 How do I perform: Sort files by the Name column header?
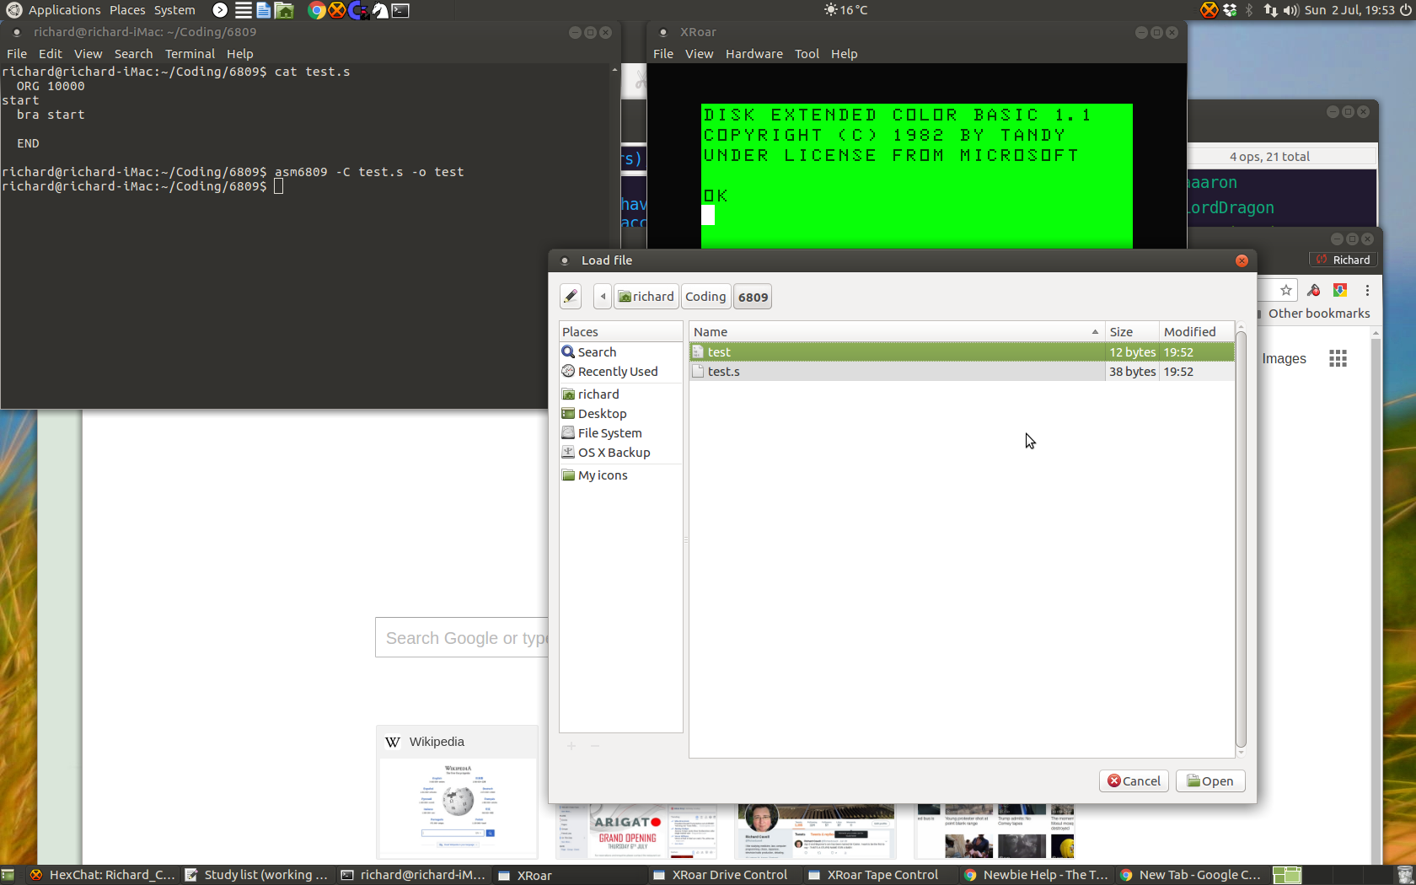pos(897,332)
